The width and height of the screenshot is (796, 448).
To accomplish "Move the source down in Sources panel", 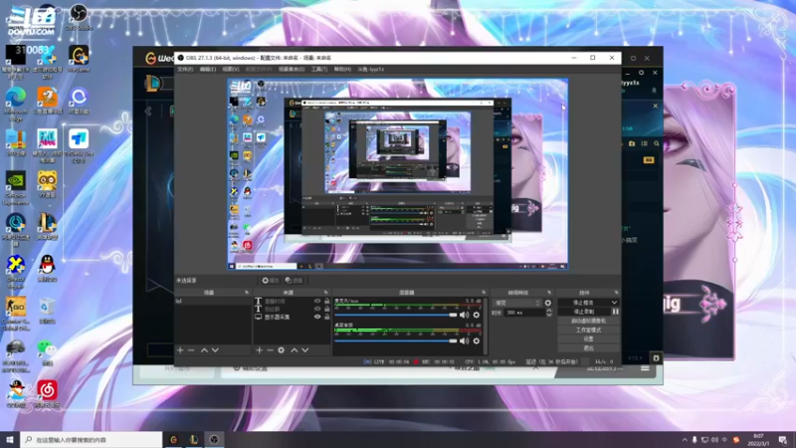I will (x=305, y=350).
